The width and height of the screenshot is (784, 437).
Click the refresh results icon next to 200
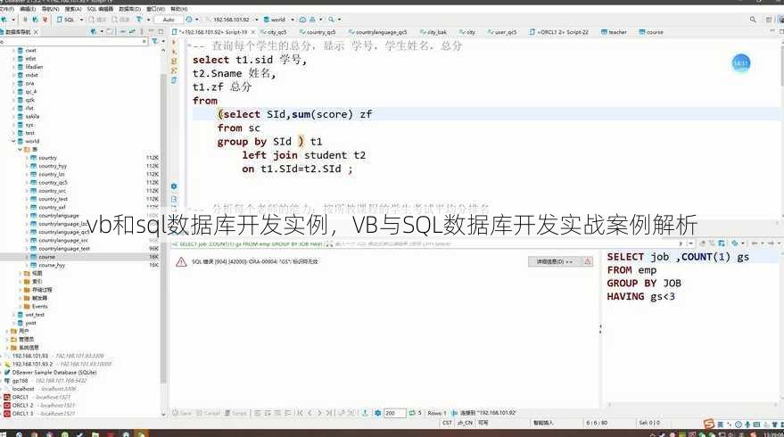click(x=412, y=413)
